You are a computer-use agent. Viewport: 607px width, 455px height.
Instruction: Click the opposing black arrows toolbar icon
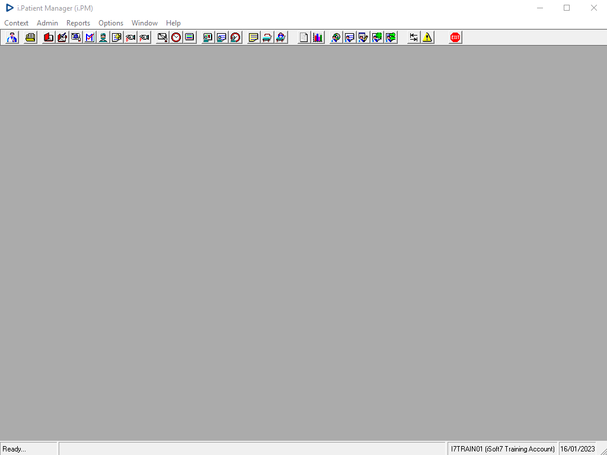tap(413, 37)
